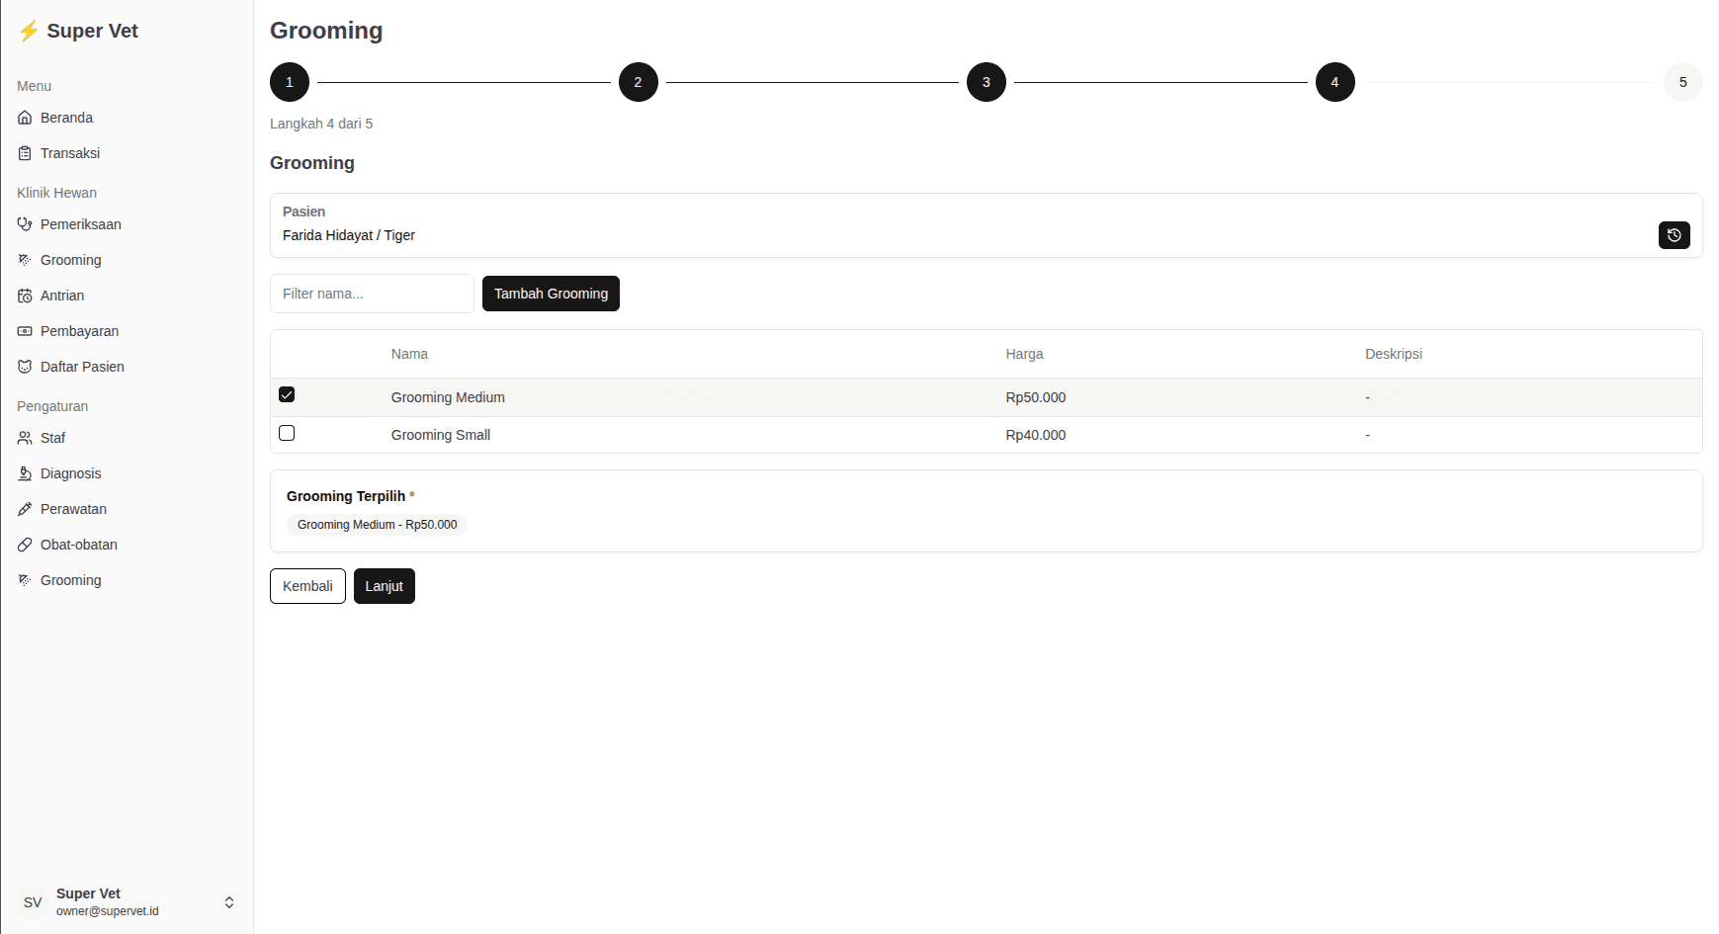
Task: Open the Staf settings page
Action: [52, 438]
